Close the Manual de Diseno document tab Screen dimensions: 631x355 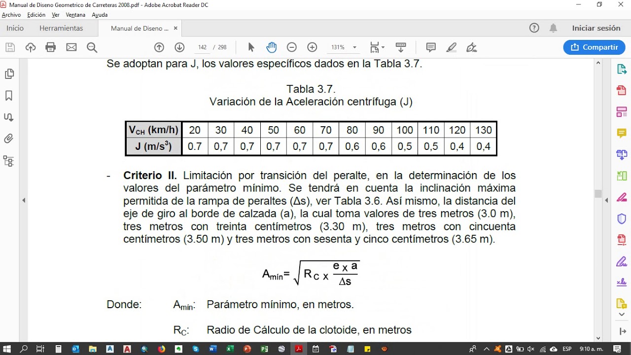pyautogui.click(x=175, y=29)
